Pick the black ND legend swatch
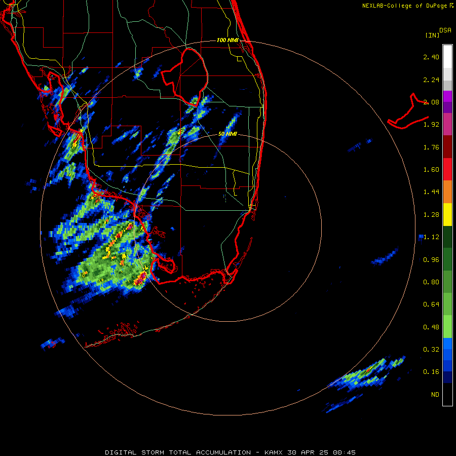Viewport: 456px width, 456px height. pyautogui.click(x=447, y=394)
